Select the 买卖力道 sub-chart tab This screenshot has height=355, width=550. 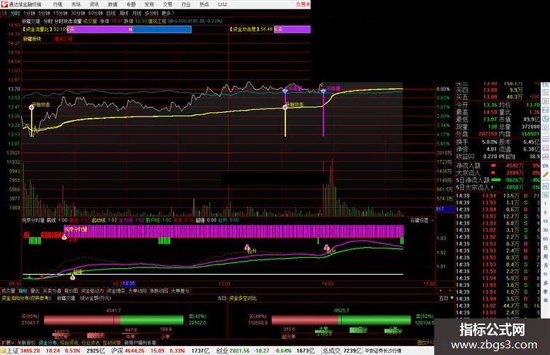coord(52,291)
